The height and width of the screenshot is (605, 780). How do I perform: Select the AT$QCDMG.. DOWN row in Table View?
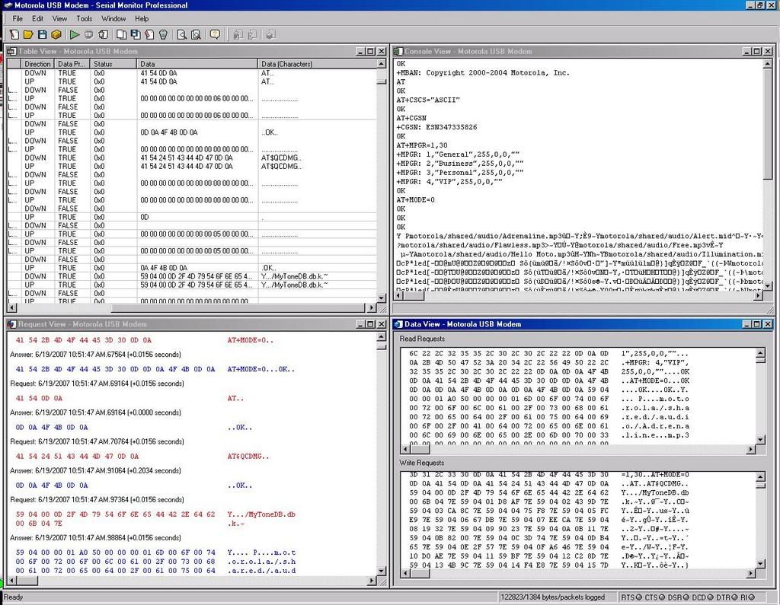pos(191,158)
